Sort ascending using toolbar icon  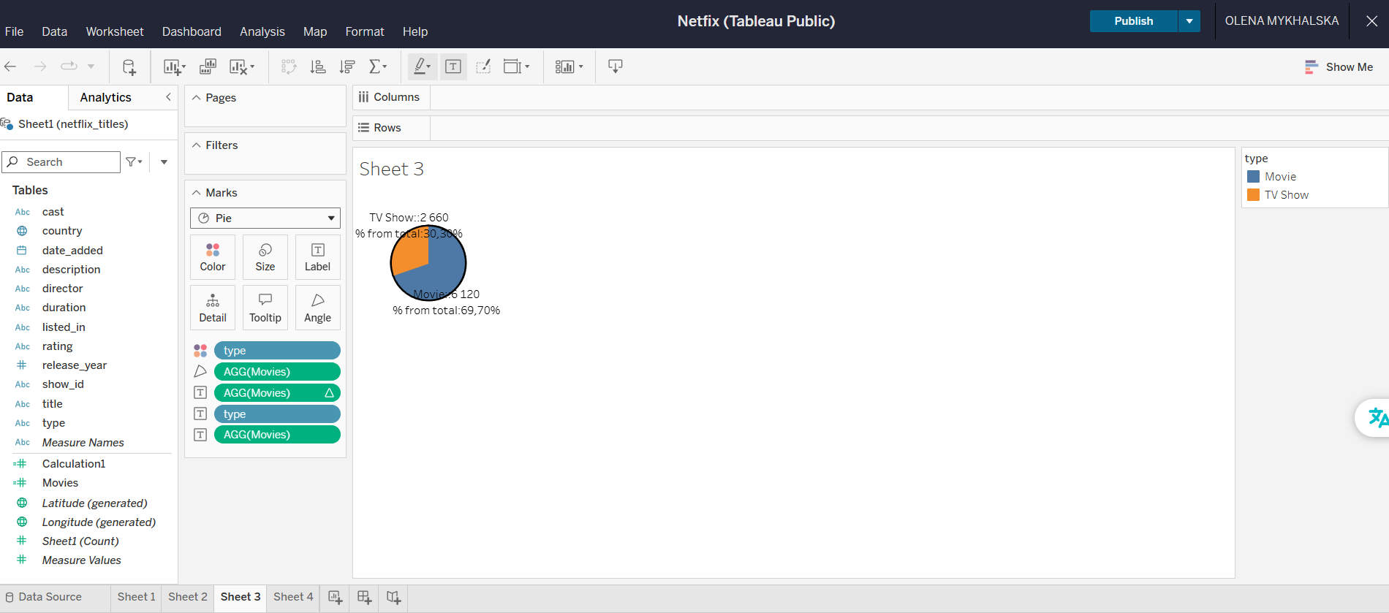pyautogui.click(x=318, y=66)
